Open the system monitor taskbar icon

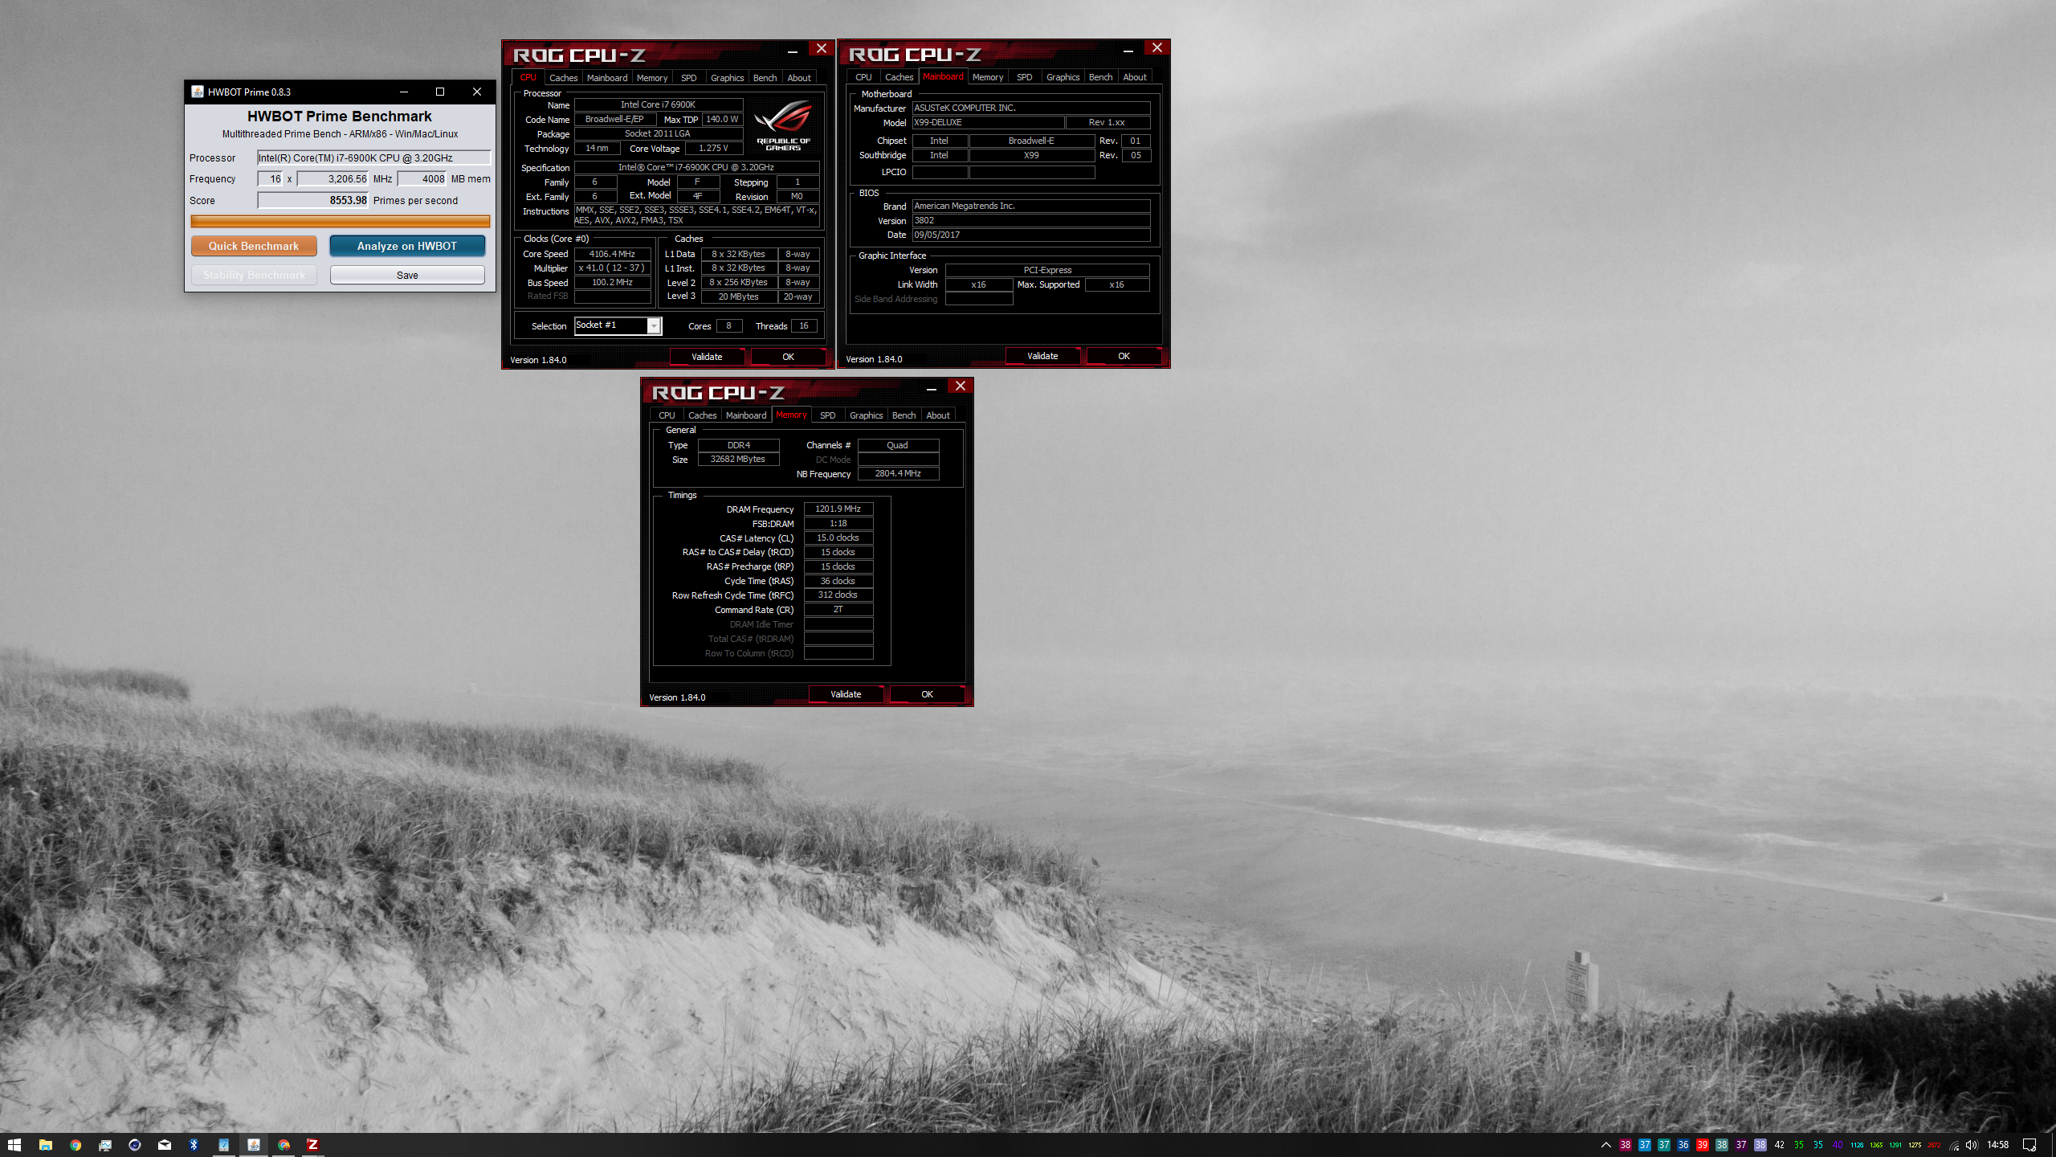pyautogui.click(x=105, y=1145)
